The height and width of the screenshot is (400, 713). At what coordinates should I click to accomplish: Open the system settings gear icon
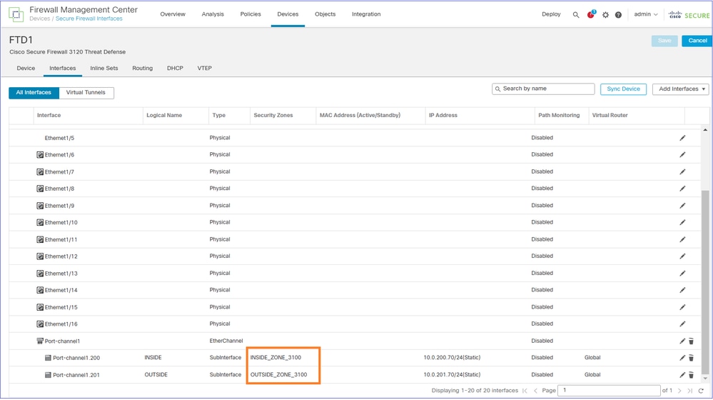coord(605,14)
